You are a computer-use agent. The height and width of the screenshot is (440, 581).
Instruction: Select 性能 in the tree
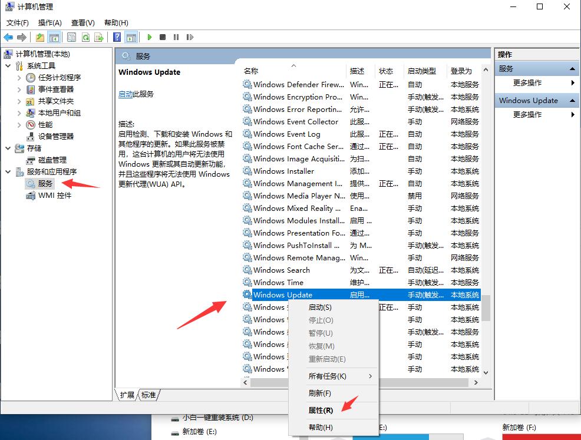point(45,125)
